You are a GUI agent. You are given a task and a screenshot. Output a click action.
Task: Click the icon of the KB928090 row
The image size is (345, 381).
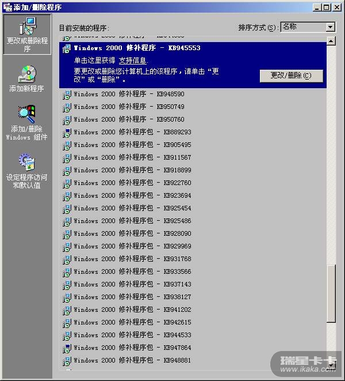pos(67,234)
